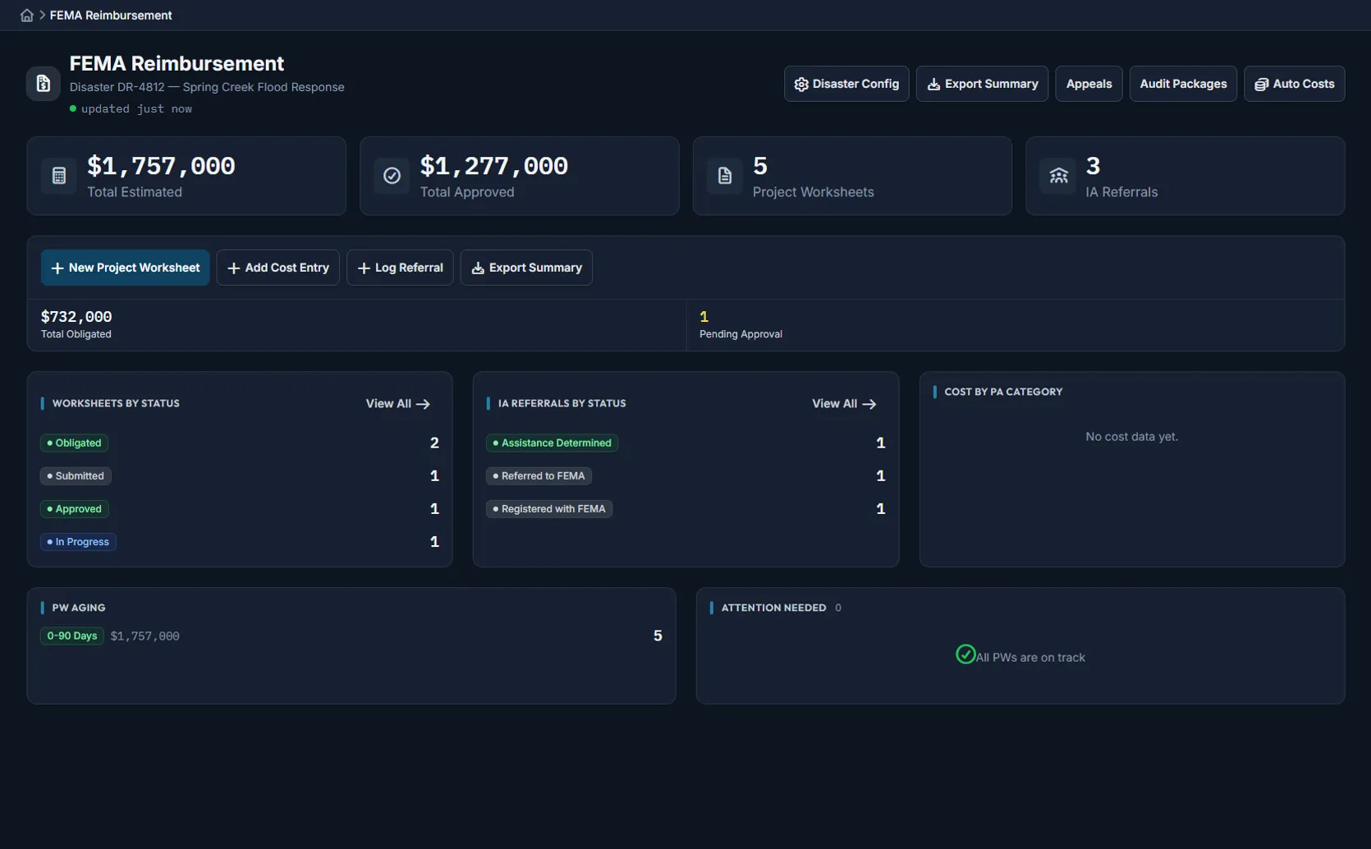Select the In Progress status badge
Image resolution: width=1371 pixels, height=849 pixels.
78,542
